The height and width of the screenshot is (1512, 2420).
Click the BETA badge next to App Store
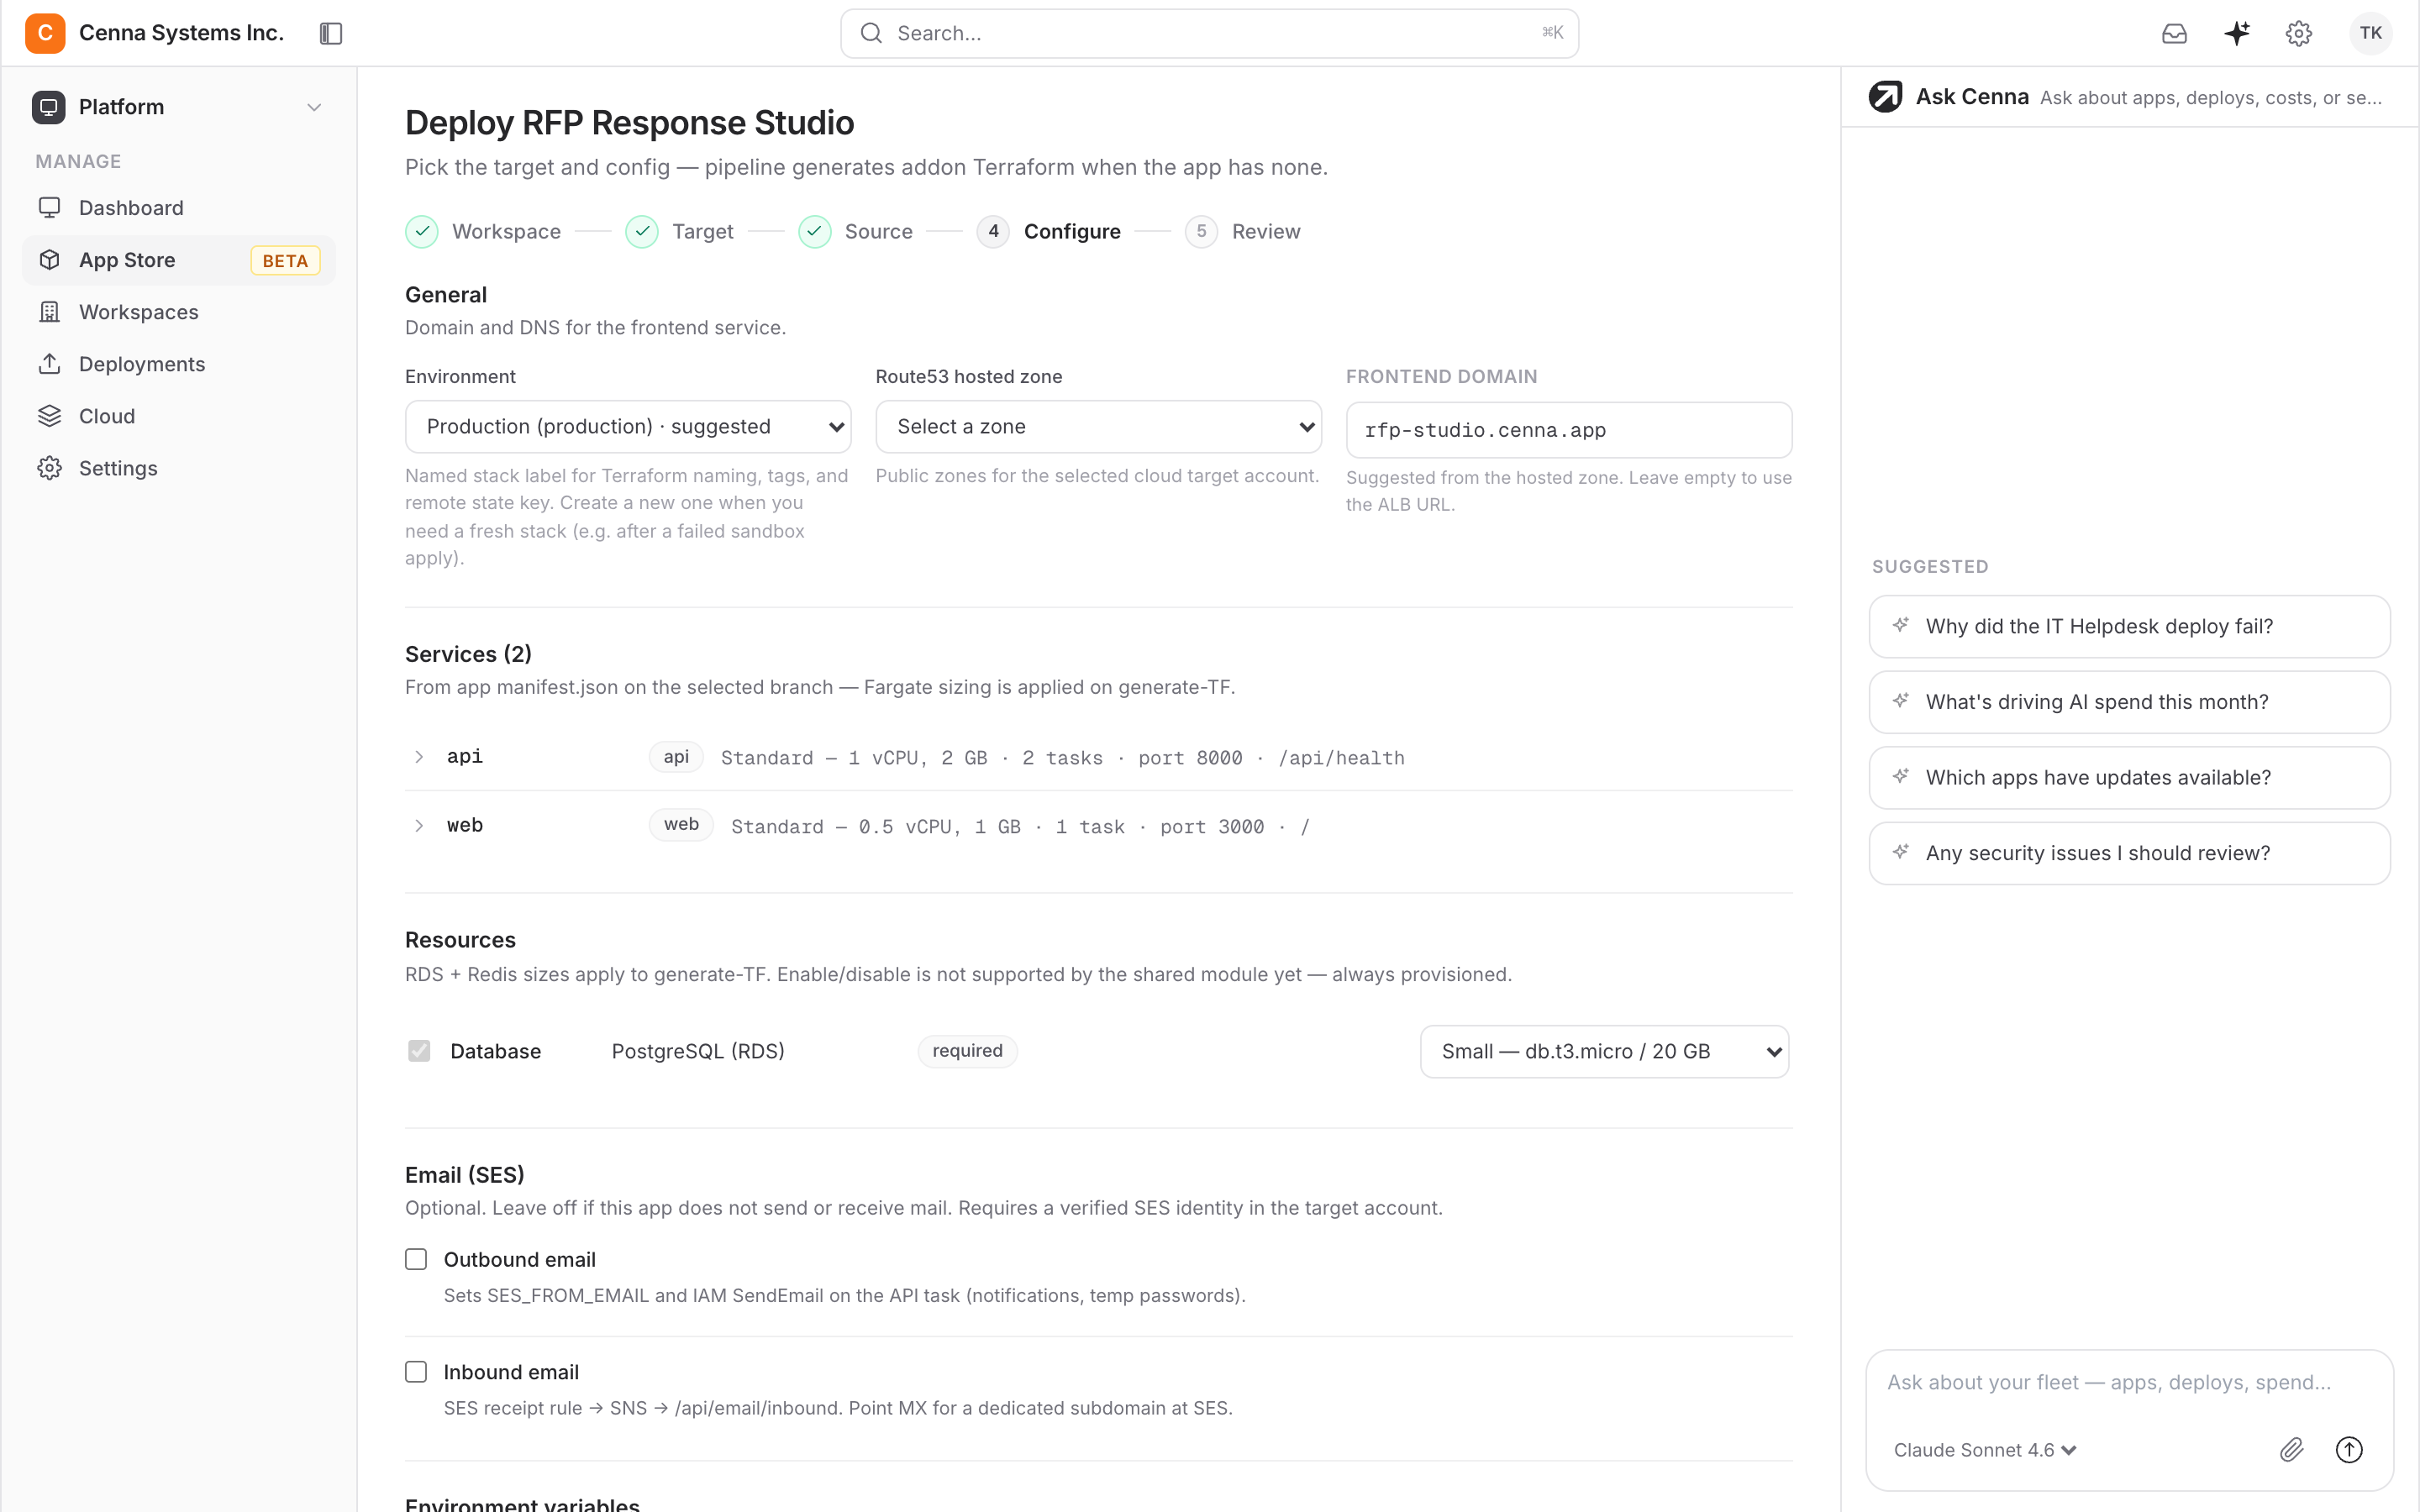(285, 260)
